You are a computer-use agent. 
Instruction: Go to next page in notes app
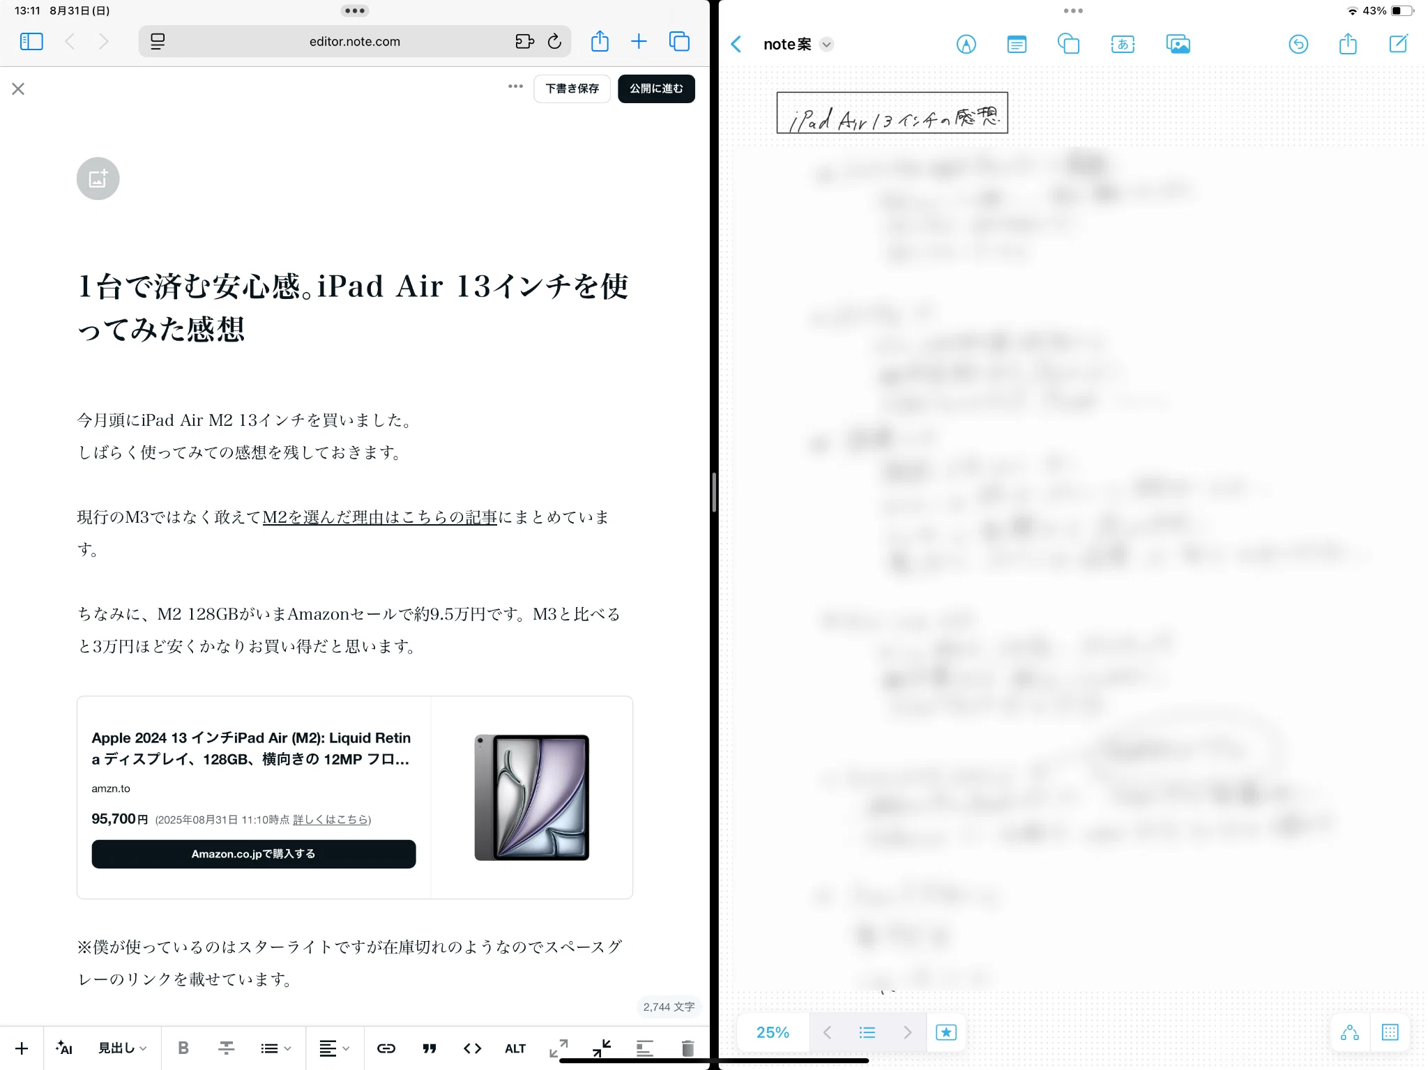pos(907,1032)
